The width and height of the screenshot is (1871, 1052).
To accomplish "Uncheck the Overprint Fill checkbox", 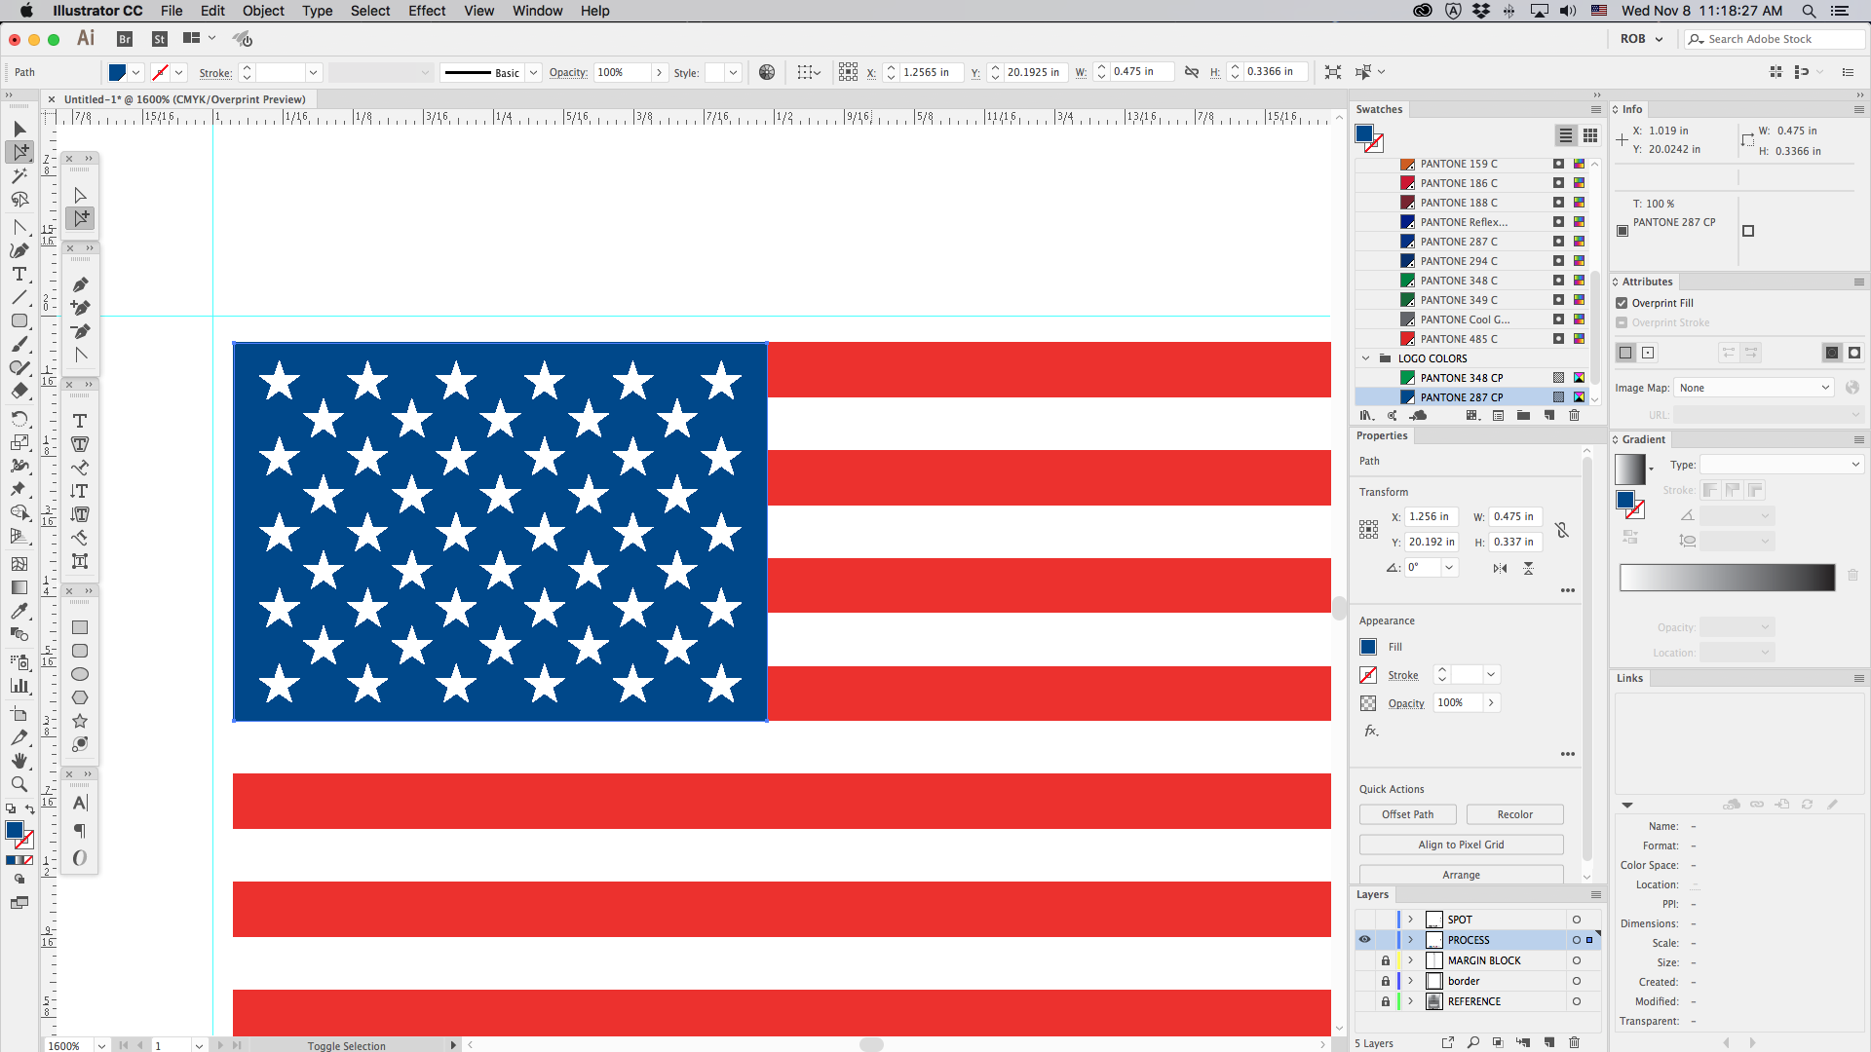I will [1622, 303].
